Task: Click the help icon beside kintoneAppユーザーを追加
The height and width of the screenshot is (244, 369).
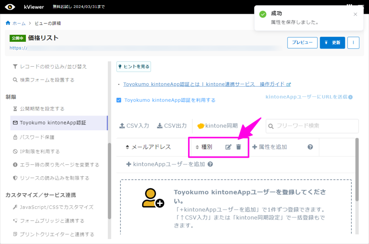Action: pyautogui.click(x=210, y=164)
